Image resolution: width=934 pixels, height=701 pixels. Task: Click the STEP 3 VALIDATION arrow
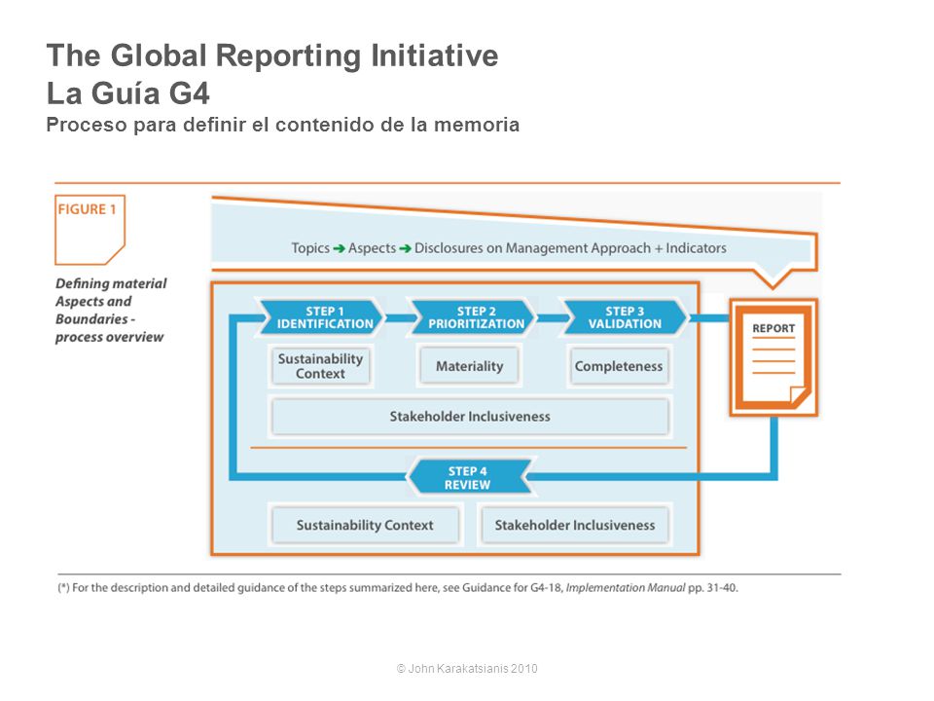click(625, 317)
